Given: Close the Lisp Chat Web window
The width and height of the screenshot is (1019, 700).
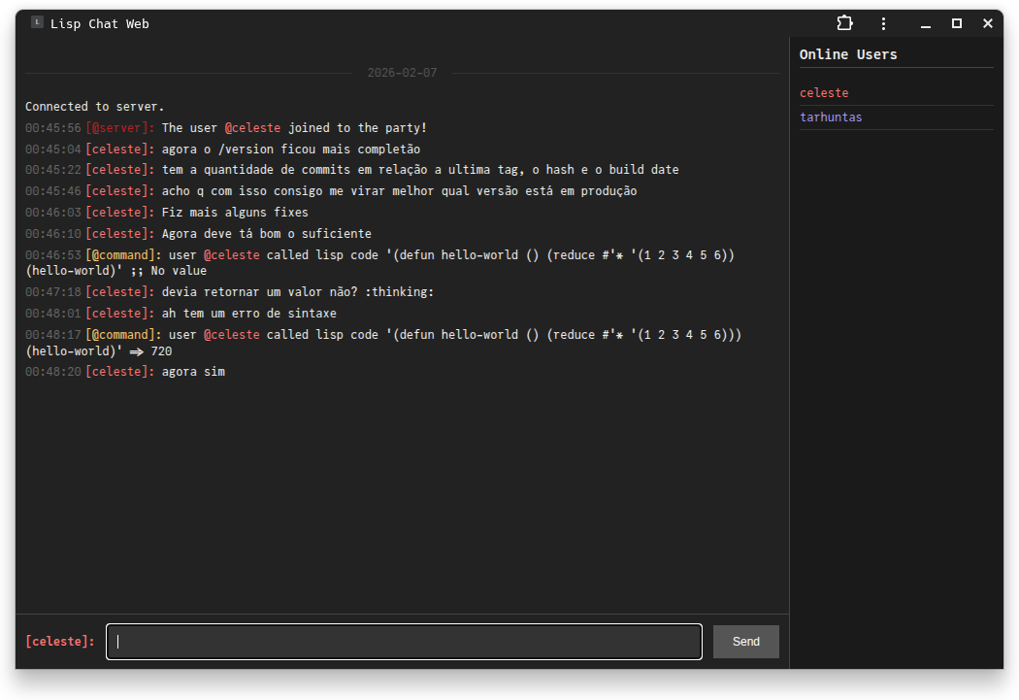Looking at the screenshot, I should tap(988, 23).
